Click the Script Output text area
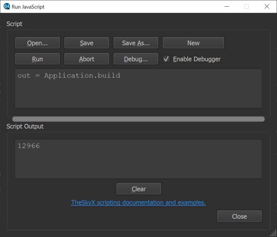This screenshot has height=237, width=277. tap(138, 159)
